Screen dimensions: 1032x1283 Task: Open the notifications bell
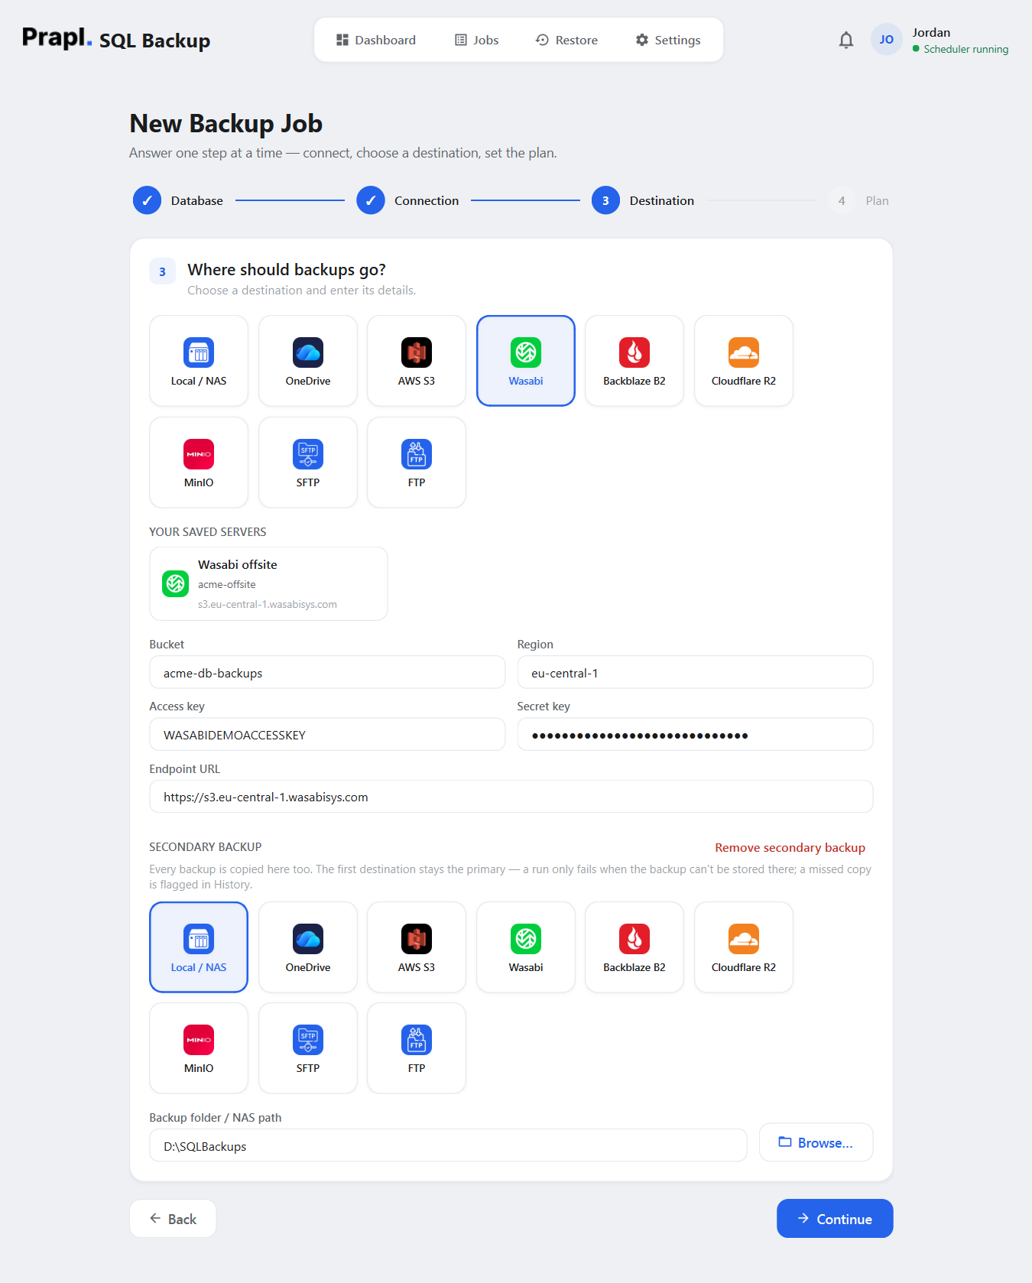846,40
